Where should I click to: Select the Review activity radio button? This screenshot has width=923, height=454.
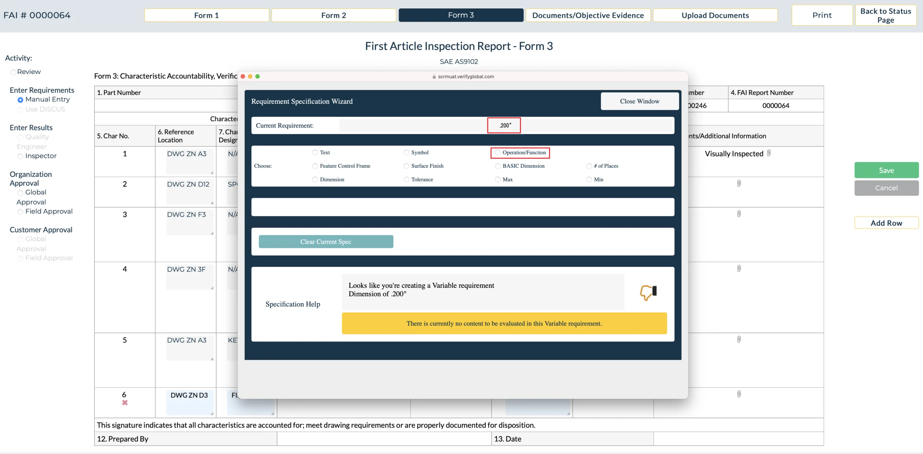(13, 72)
